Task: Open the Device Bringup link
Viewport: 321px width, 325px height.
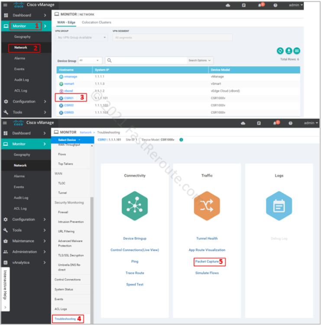Action: point(135,238)
